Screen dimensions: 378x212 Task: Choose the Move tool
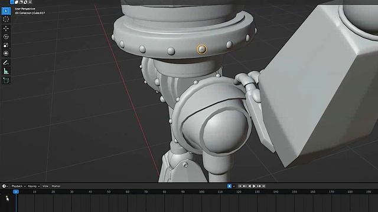6,28
